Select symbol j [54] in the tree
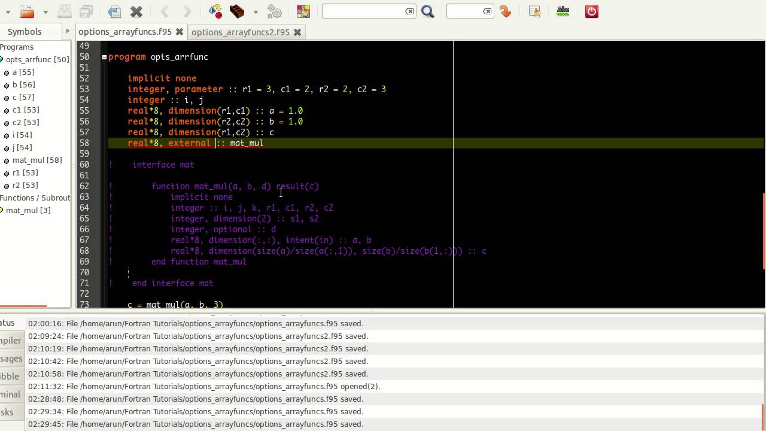 point(22,147)
